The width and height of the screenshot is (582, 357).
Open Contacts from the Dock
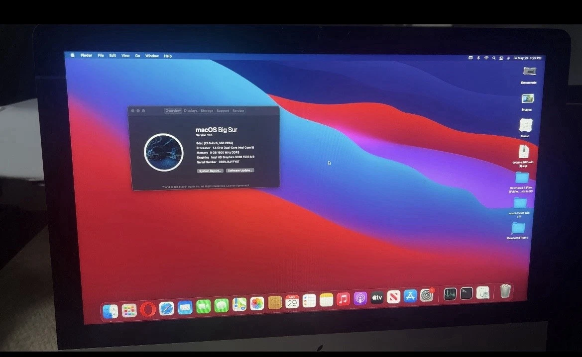coord(275,303)
